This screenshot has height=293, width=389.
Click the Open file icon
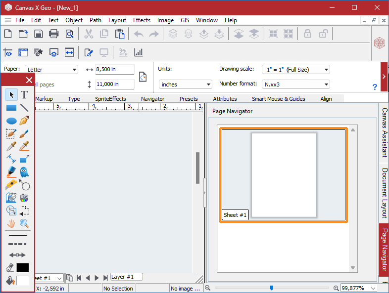click(x=23, y=34)
